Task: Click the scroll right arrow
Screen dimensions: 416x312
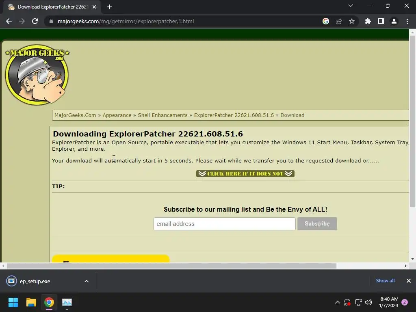Action: click(x=405, y=266)
